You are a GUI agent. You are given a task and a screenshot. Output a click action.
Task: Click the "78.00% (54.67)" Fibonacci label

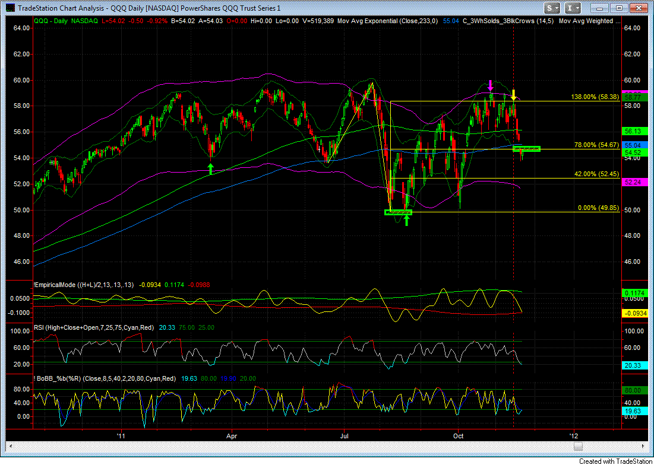point(596,145)
